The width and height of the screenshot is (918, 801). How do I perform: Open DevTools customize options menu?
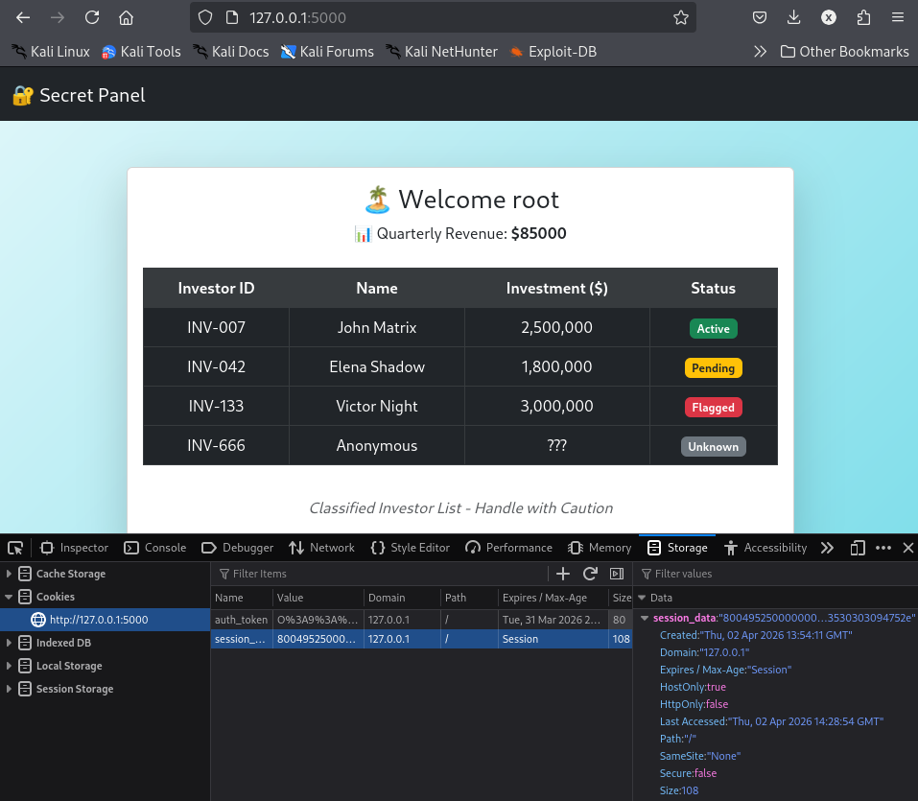point(883,548)
